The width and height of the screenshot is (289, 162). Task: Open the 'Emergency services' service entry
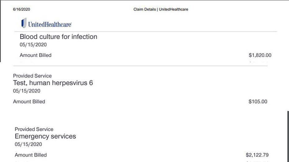[45, 136]
